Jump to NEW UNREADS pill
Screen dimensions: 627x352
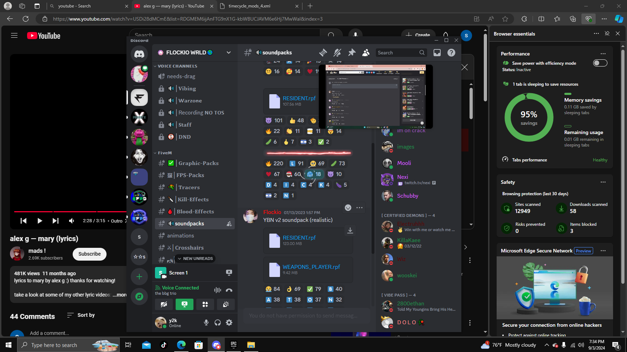click(x=195, y=258)
